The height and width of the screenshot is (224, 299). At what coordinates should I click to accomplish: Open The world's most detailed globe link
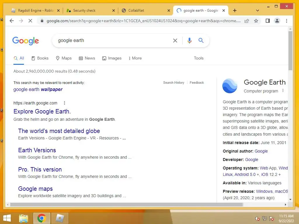pyautogui.click(x=59, y=131)
